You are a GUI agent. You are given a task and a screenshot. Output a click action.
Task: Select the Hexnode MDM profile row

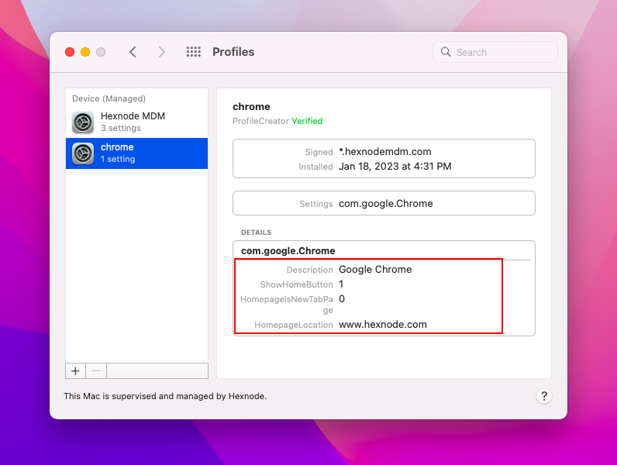coord(136,122)
